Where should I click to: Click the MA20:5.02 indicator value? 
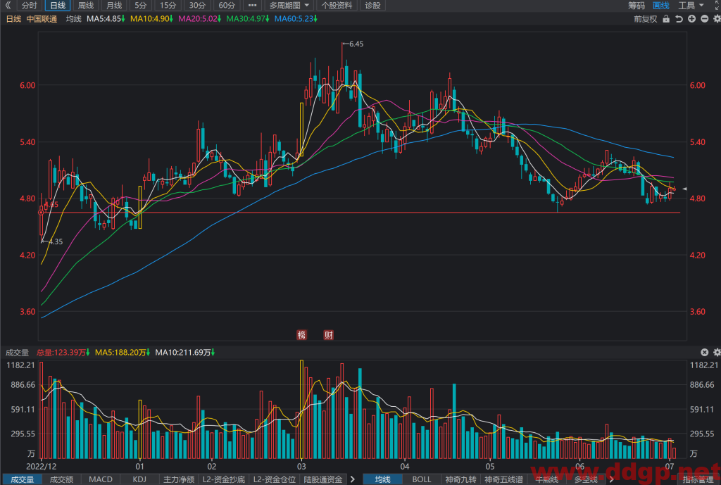click(199, 19)
